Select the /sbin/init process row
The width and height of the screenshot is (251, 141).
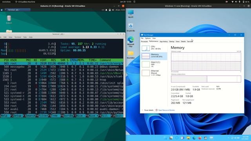coord(62,83)
